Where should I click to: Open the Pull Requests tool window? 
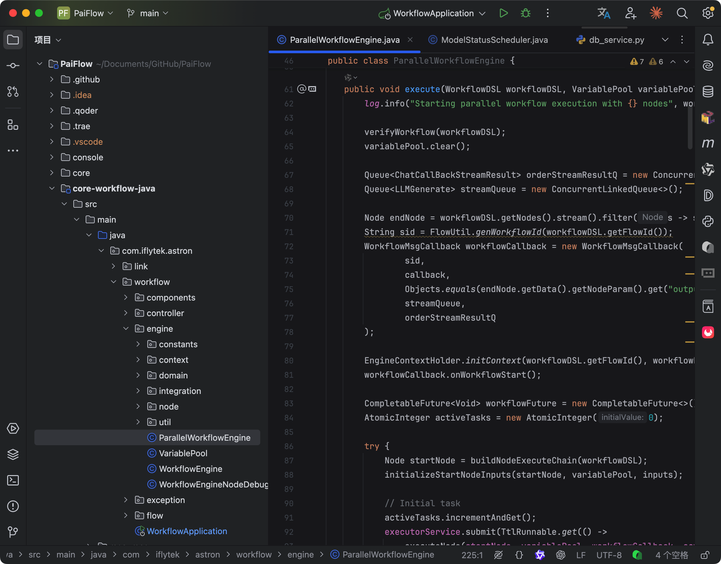13,92
